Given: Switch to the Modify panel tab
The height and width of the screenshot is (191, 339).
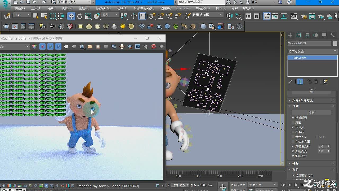Looking at the screenshot, I should pyautogui.click(x=299, y=35).
